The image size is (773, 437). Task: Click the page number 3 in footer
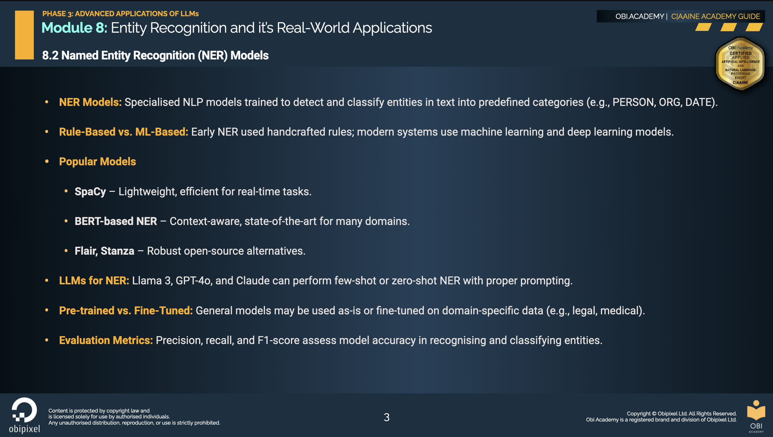coord(386,417)
